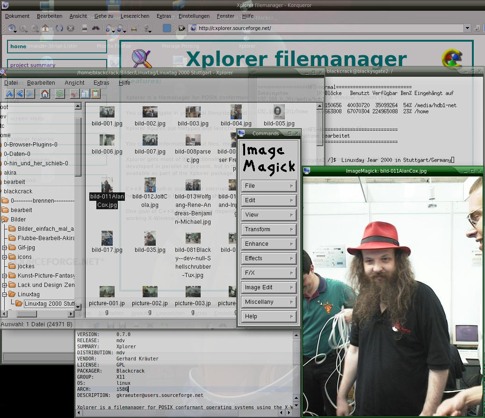Click up arrow of package info text scrollbar
The height and width of the screenshot is (418, 485).
[x=296, y=335]
